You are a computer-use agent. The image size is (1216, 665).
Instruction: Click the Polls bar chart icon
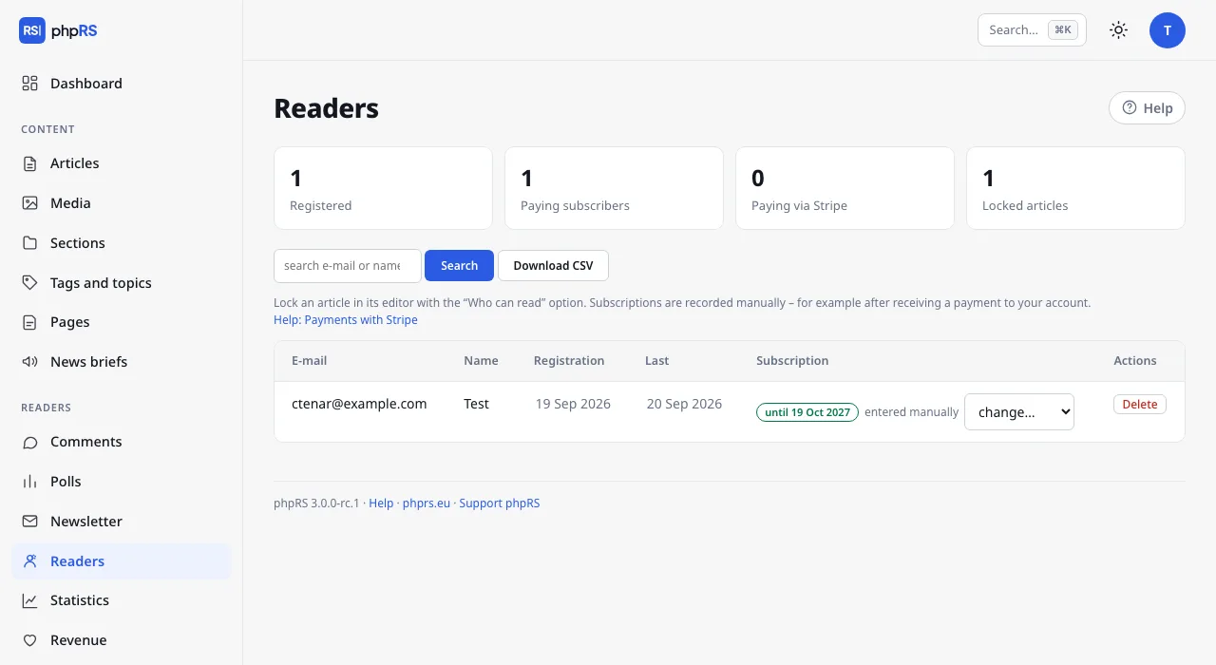[x=30, y=482]
